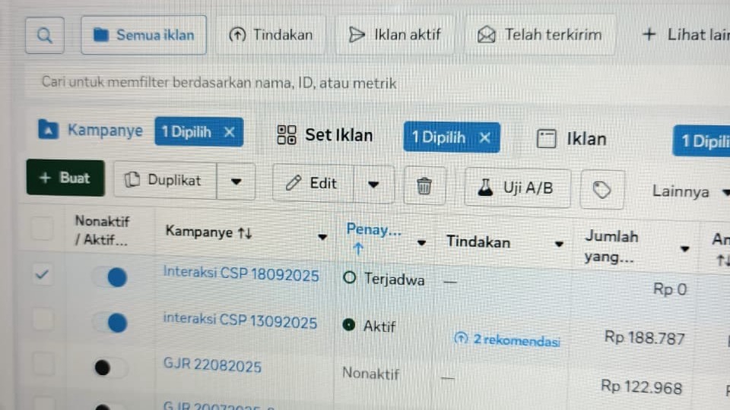Click the Edit pencil button

point(313,183)
